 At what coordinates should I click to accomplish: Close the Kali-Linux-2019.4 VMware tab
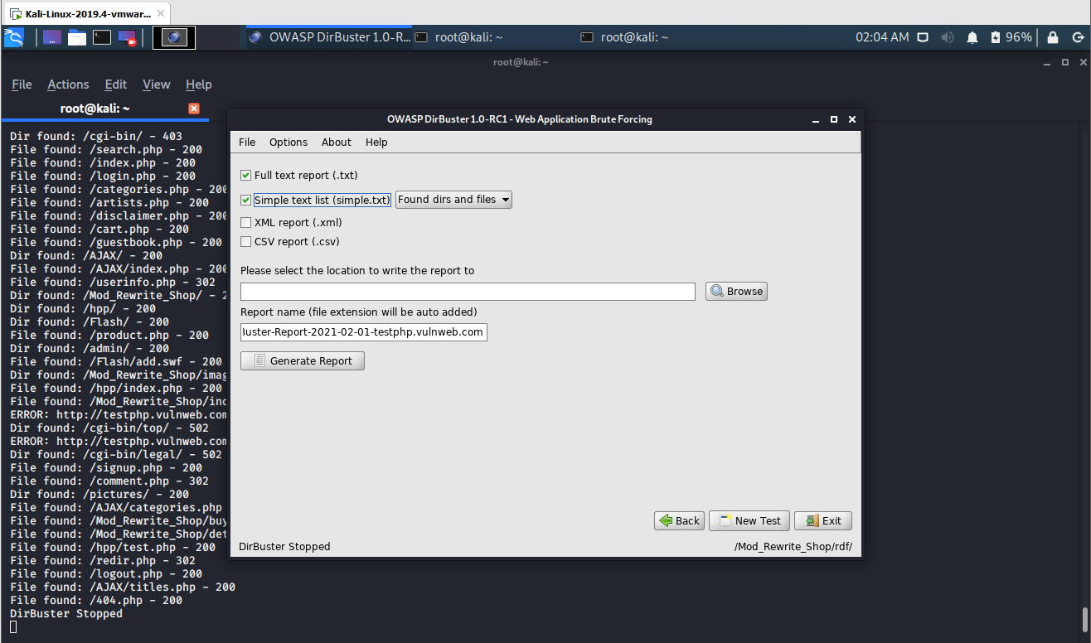(x=160, y=14)
